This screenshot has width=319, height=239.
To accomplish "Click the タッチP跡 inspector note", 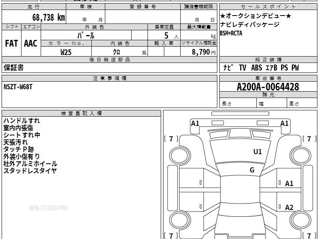I will [18, 149].
